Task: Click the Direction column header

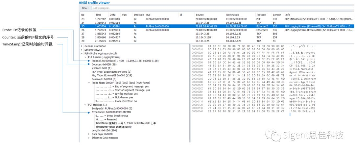Action: click(x=139, y=15)
